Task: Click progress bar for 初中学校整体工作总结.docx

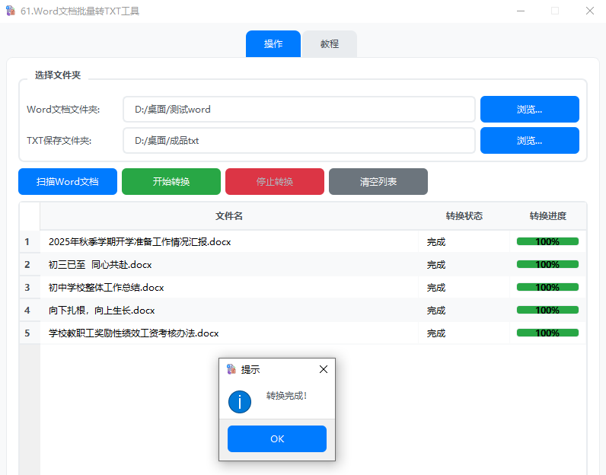Action: coord(547,288)
